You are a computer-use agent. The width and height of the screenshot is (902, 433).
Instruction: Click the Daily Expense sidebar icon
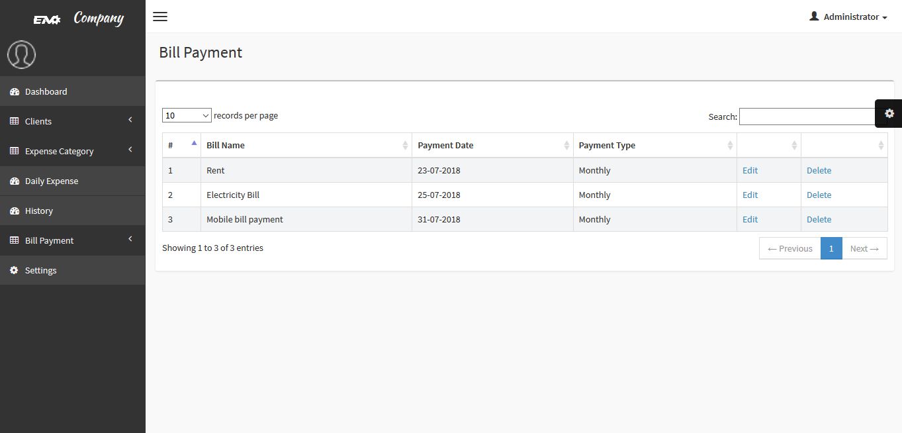click(x=15, y=181)
